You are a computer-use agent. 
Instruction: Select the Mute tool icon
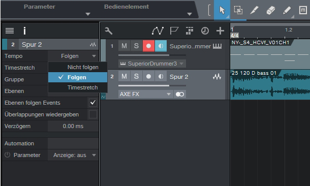pos(303,10)
